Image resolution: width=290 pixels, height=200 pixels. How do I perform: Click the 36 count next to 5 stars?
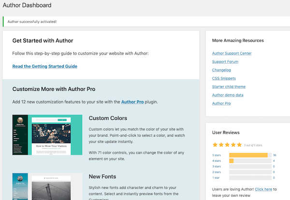pyautogui.click(x=275, y=155)
